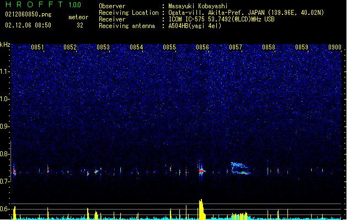Image resolution: width=347 pixels, height=220 pixels.
Task: Click receiving location Ogata-vill. Akita-Pref. JAPAN text
Action: click(x=246, y=13)
